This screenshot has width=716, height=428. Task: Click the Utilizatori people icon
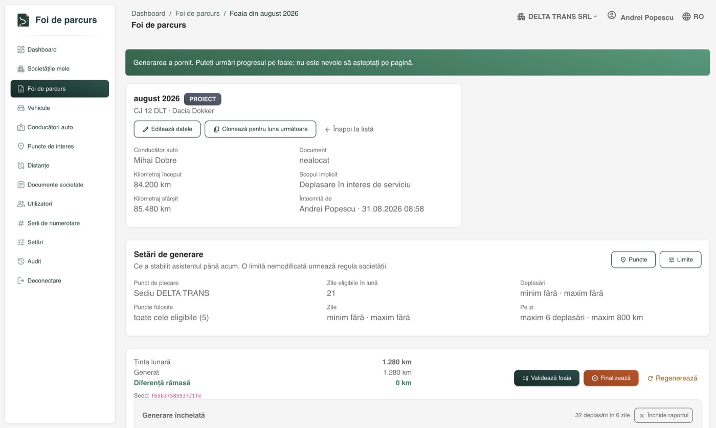[21, 204]
